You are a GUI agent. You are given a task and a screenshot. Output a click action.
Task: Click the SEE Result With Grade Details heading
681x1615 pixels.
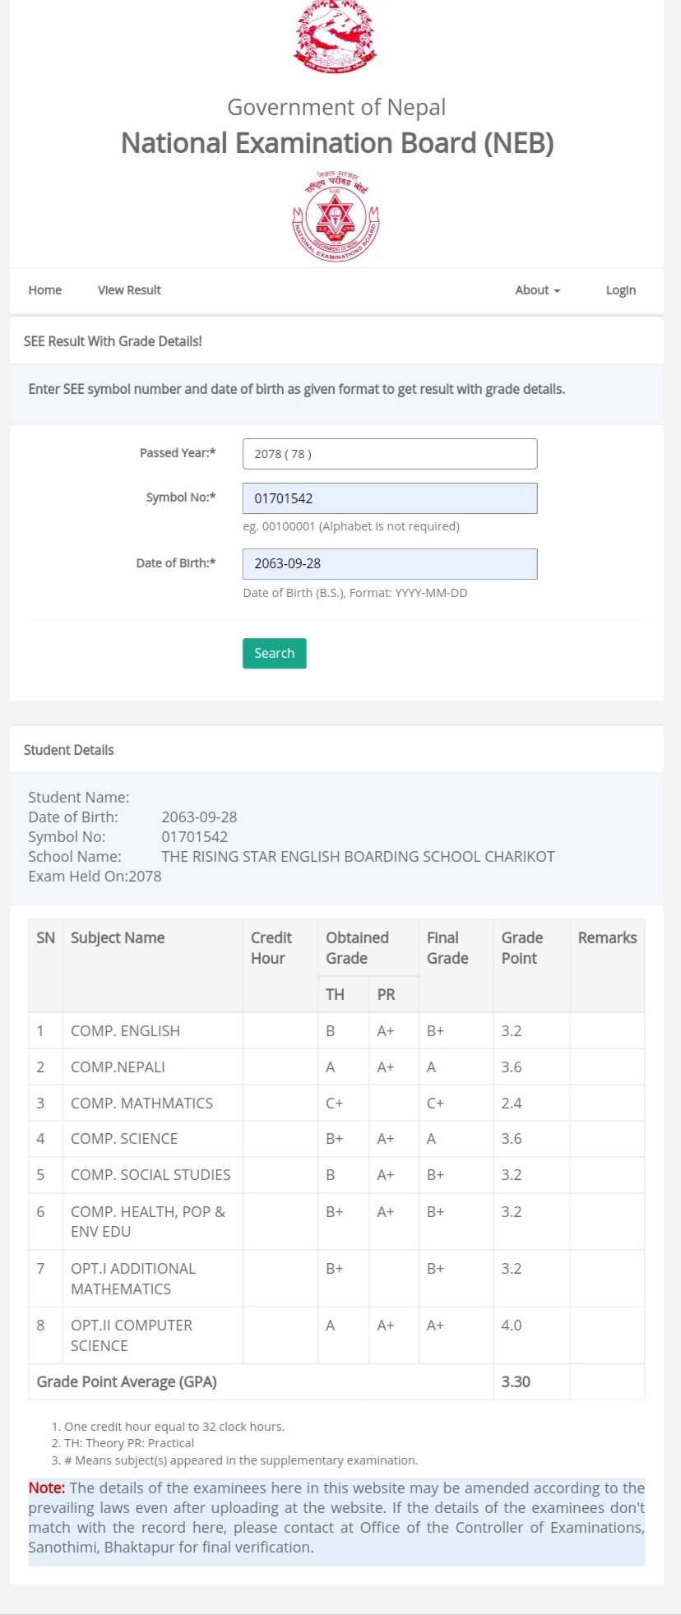[x=113, y=341]
